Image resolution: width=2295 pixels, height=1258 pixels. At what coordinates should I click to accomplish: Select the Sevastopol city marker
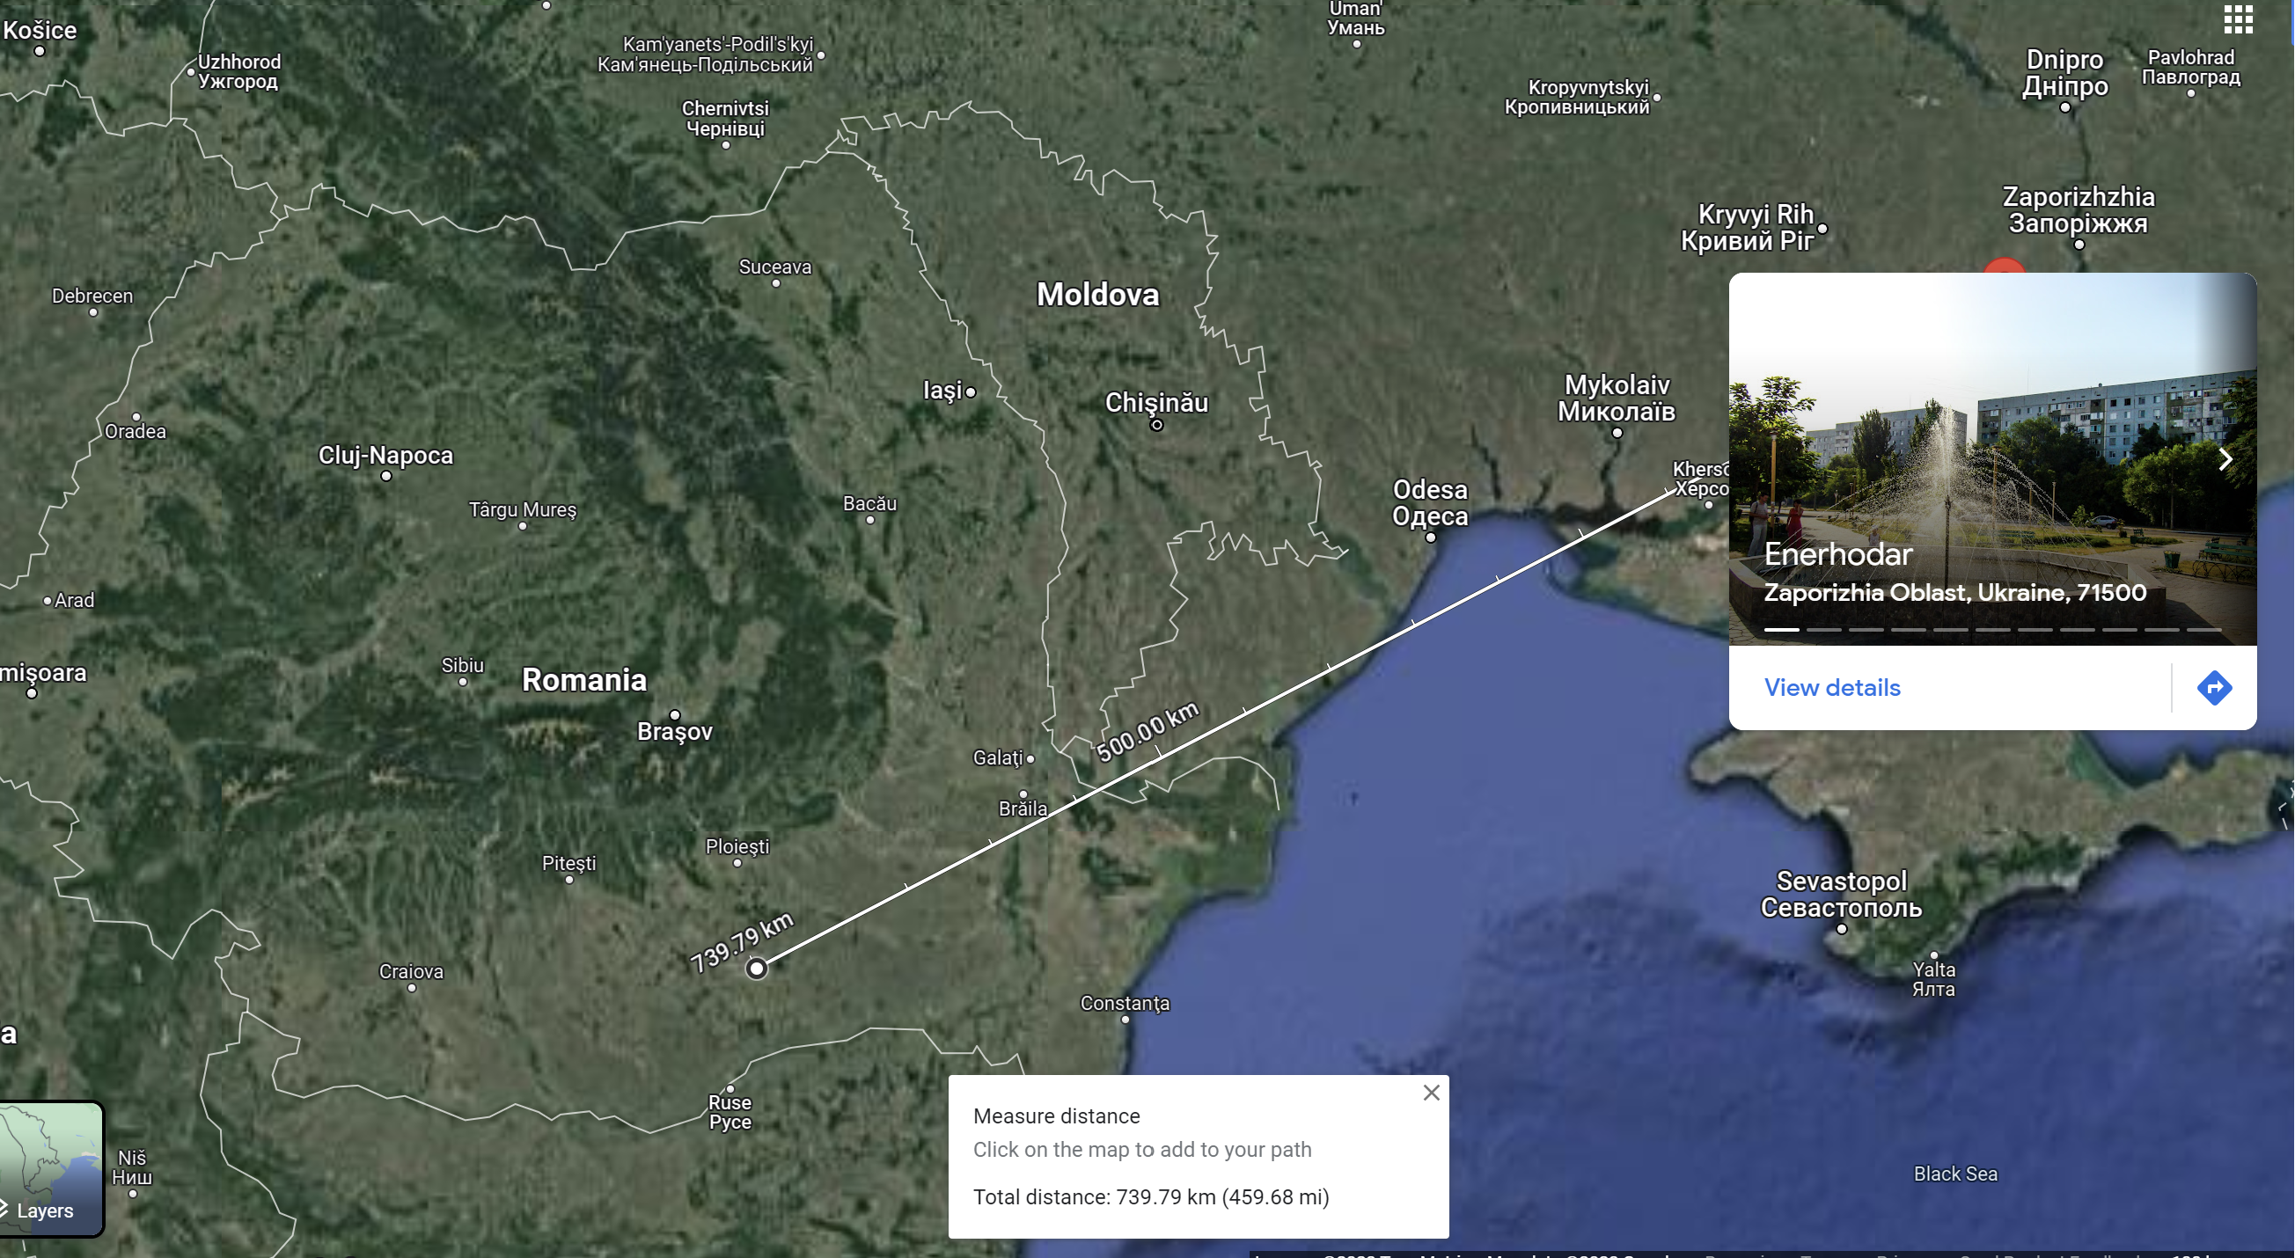click(1842, 928)
